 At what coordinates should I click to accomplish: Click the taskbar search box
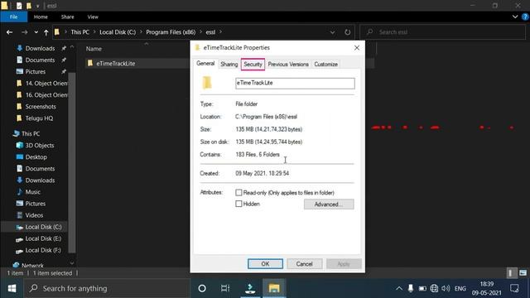point(107,289)
